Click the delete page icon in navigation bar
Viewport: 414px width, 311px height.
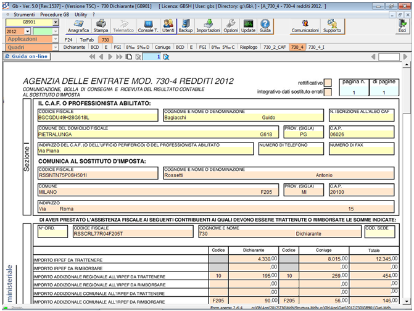click(138, 57)
